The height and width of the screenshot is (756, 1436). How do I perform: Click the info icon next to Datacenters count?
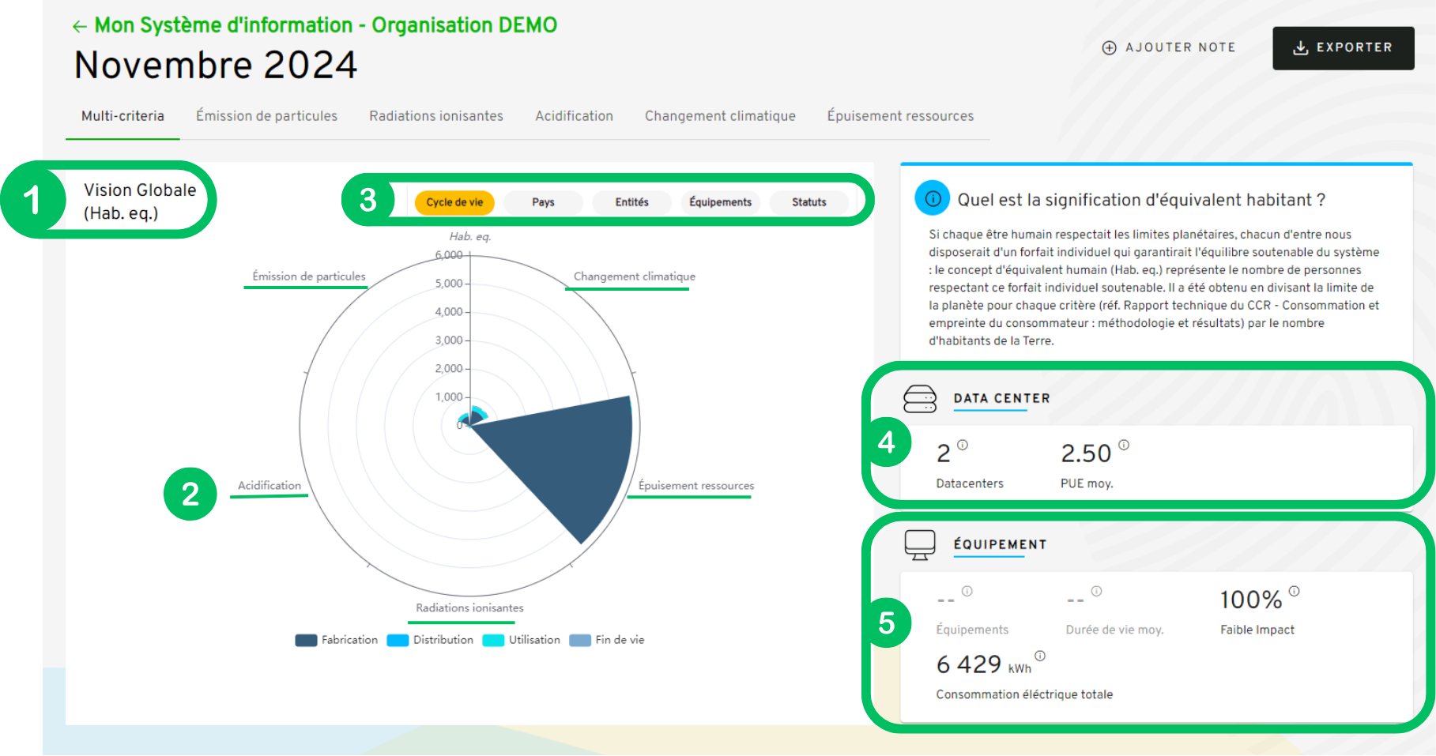[x=963, y=445]
